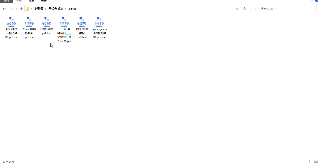Open the 共享 ribbon tab

pos(31,1)
